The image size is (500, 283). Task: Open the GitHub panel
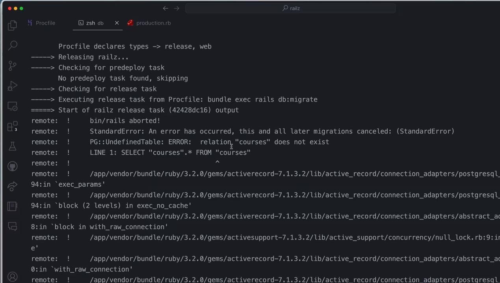13,167
